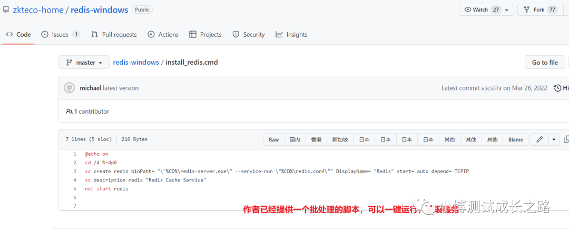The image size is (569, 232).
Task: Click the sc description redis code line
Action: click(145, 180)
